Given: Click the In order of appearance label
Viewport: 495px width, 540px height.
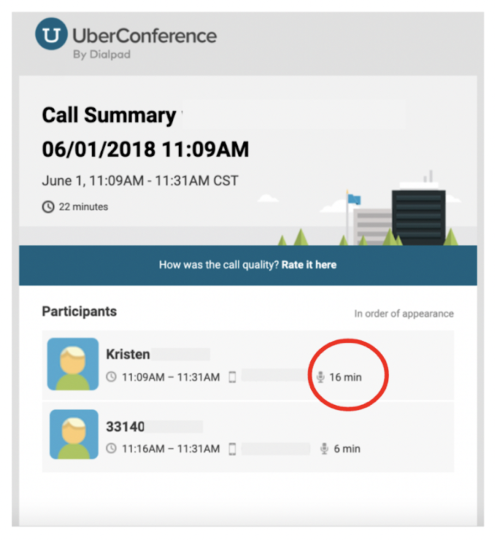Looking at the screenshot, I should click(x=404, y=314).
